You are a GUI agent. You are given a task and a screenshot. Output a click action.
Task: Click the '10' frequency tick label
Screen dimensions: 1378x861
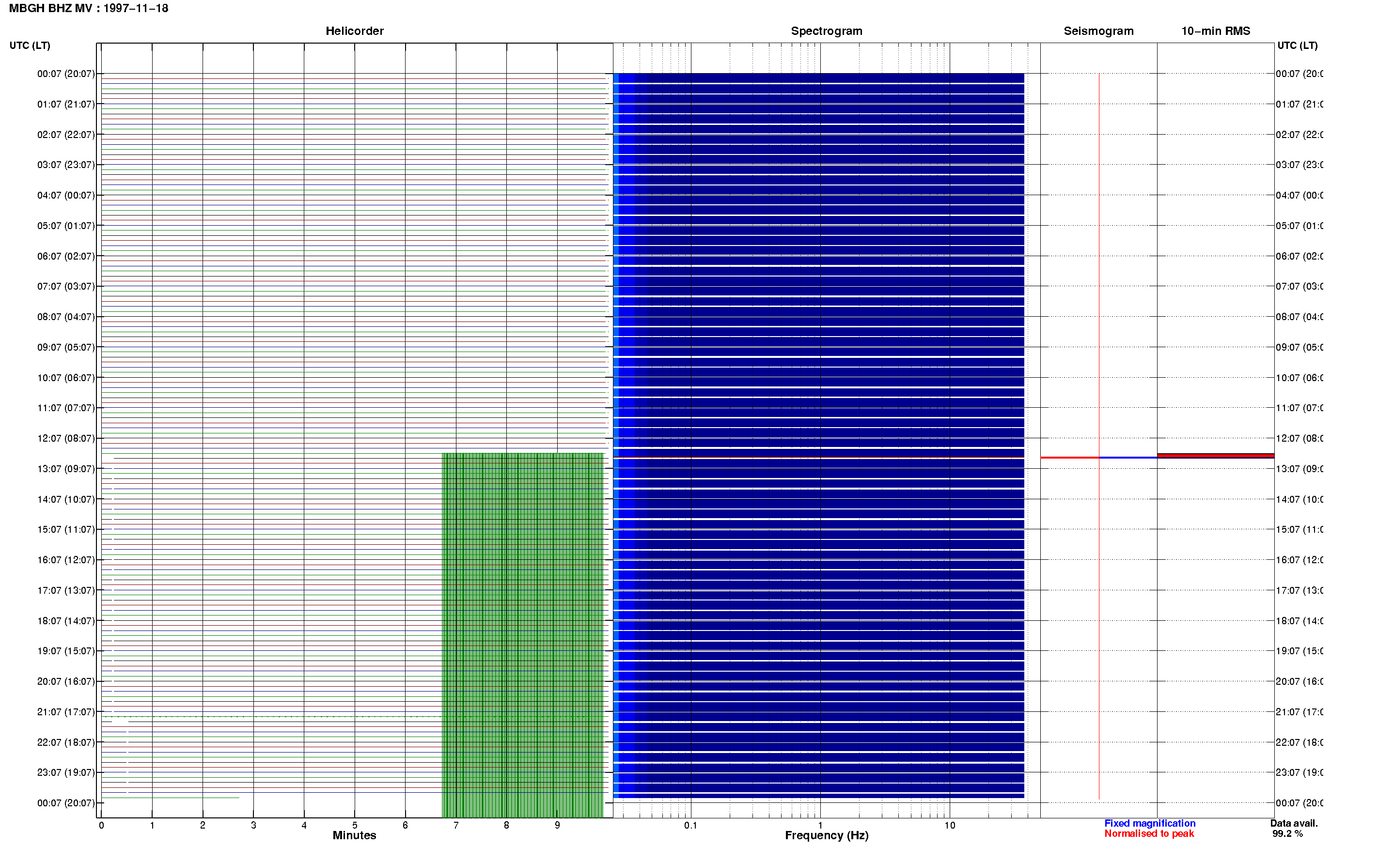coord(950,825)
